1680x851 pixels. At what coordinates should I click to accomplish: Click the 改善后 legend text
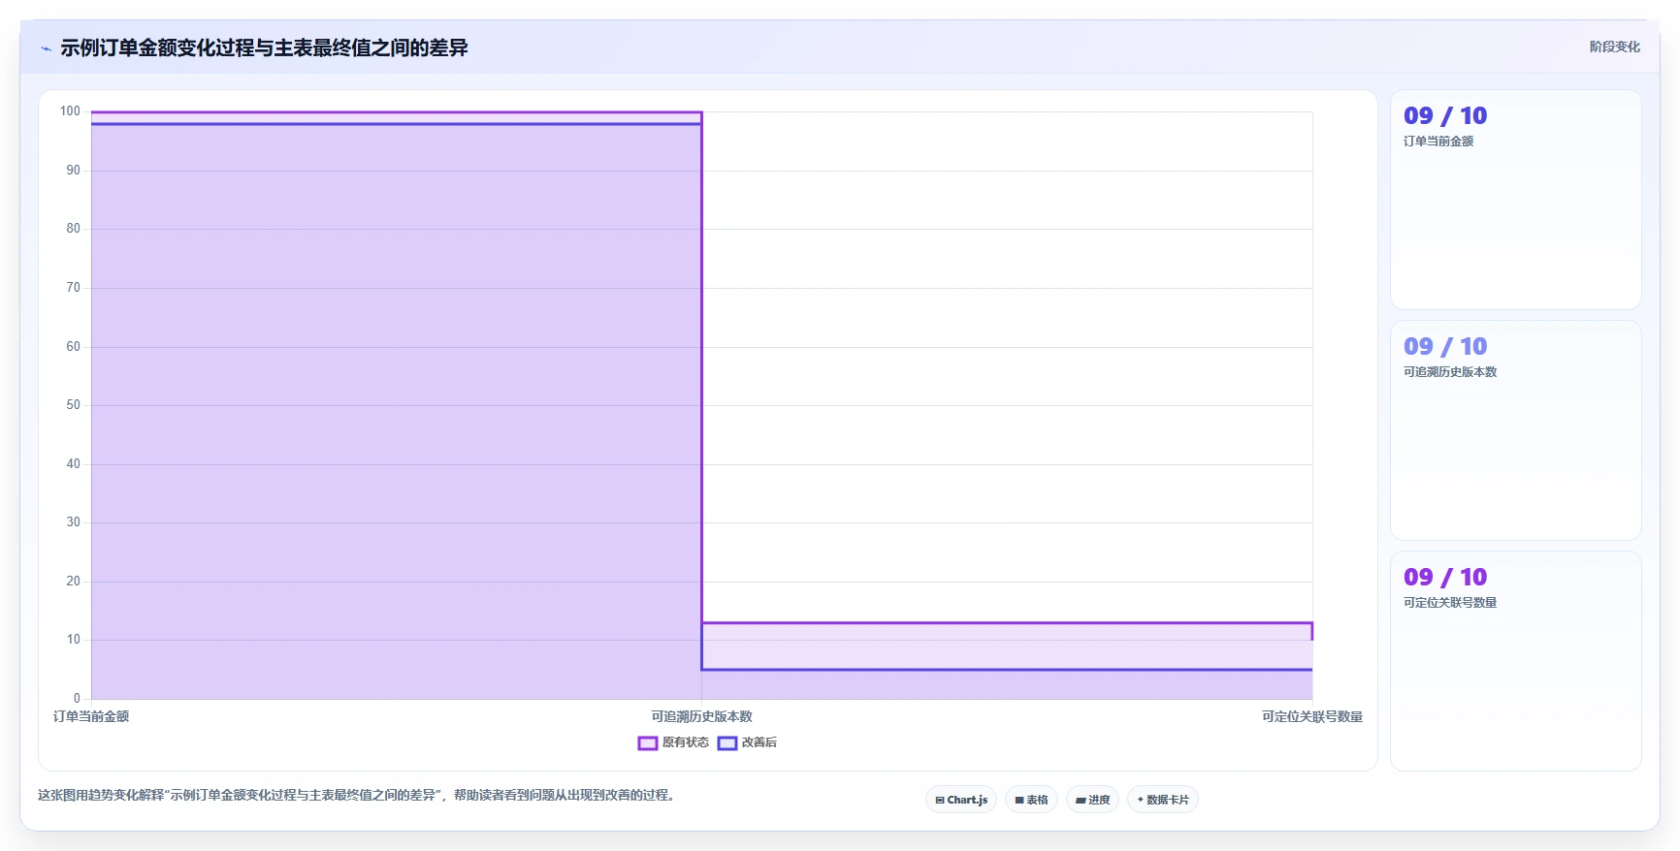click(x=759, y=742)
